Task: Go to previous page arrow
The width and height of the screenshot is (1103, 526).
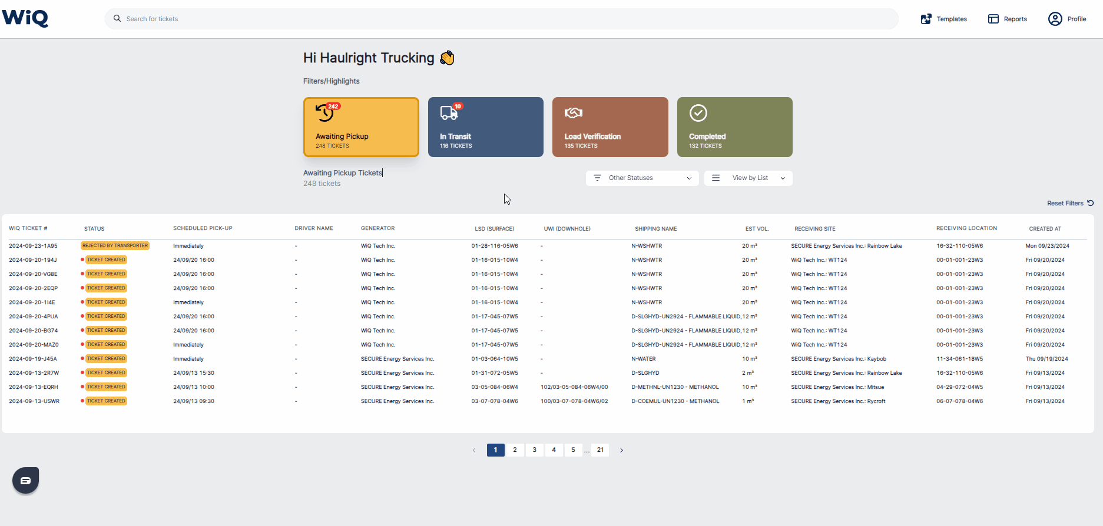Action: [474, 450]
